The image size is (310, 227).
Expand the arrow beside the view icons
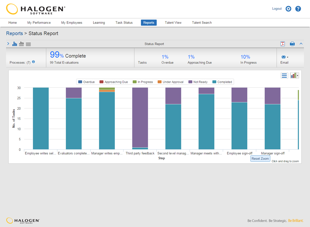8,44
